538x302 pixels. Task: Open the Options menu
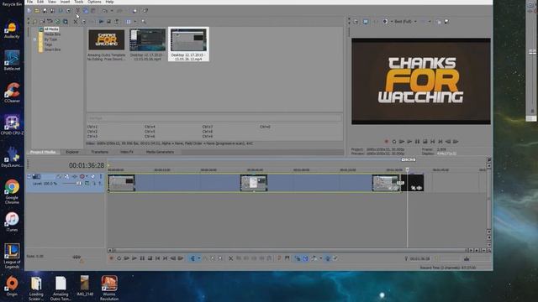coord(94,2)
